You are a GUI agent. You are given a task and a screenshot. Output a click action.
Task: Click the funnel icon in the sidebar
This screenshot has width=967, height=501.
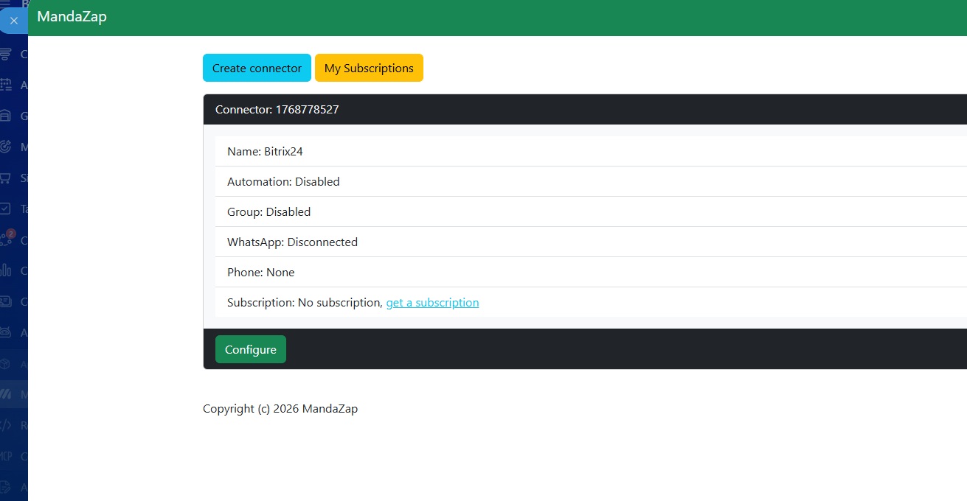click(x=6, y=54)
